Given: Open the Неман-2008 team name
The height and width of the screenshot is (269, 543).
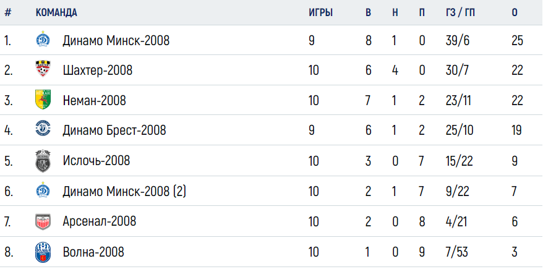Looking at the screenshot, I should [94, 101].
